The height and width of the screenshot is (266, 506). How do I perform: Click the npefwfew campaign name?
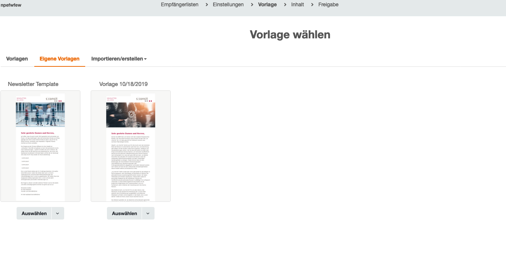pyautogui.click(x=11, y=5)
